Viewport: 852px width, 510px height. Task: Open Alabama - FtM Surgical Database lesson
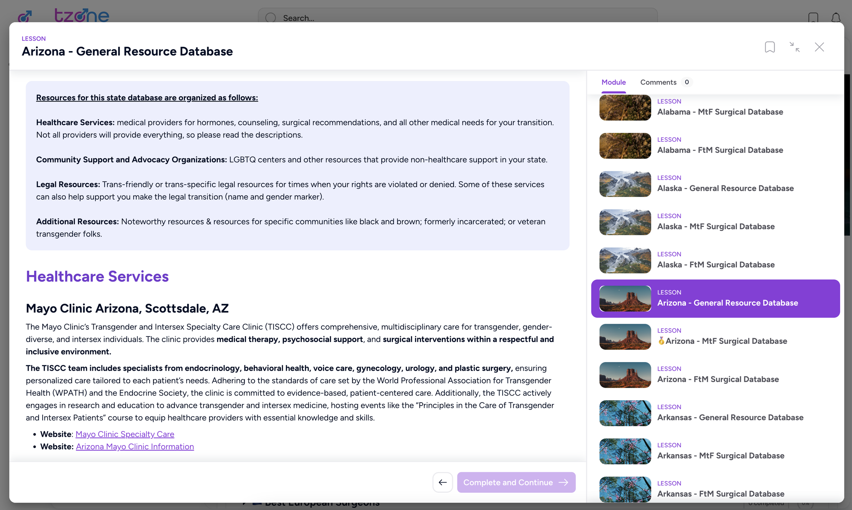point(720,150)
